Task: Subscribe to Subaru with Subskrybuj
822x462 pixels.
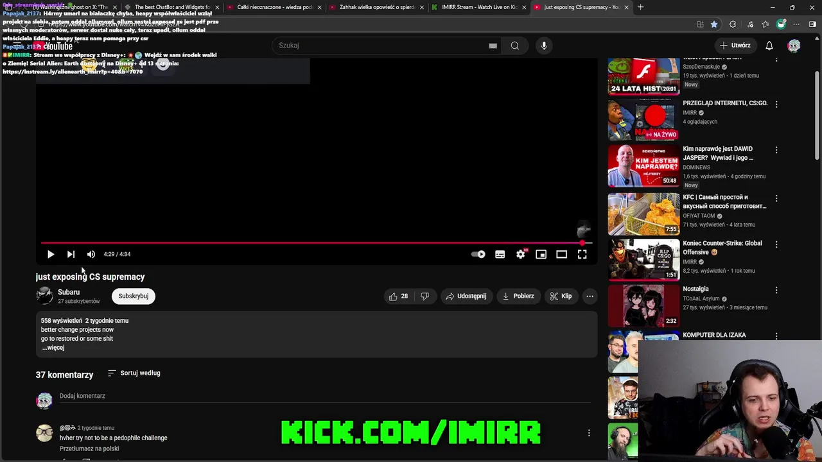Action: (x=134, y=296)
